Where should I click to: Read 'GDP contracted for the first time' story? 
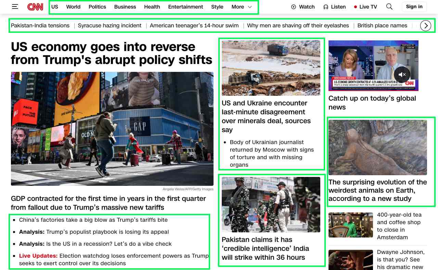point(108,203)
